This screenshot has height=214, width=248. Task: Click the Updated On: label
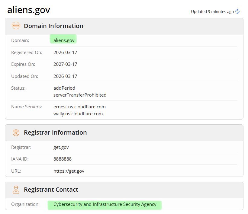pos(25,76)
